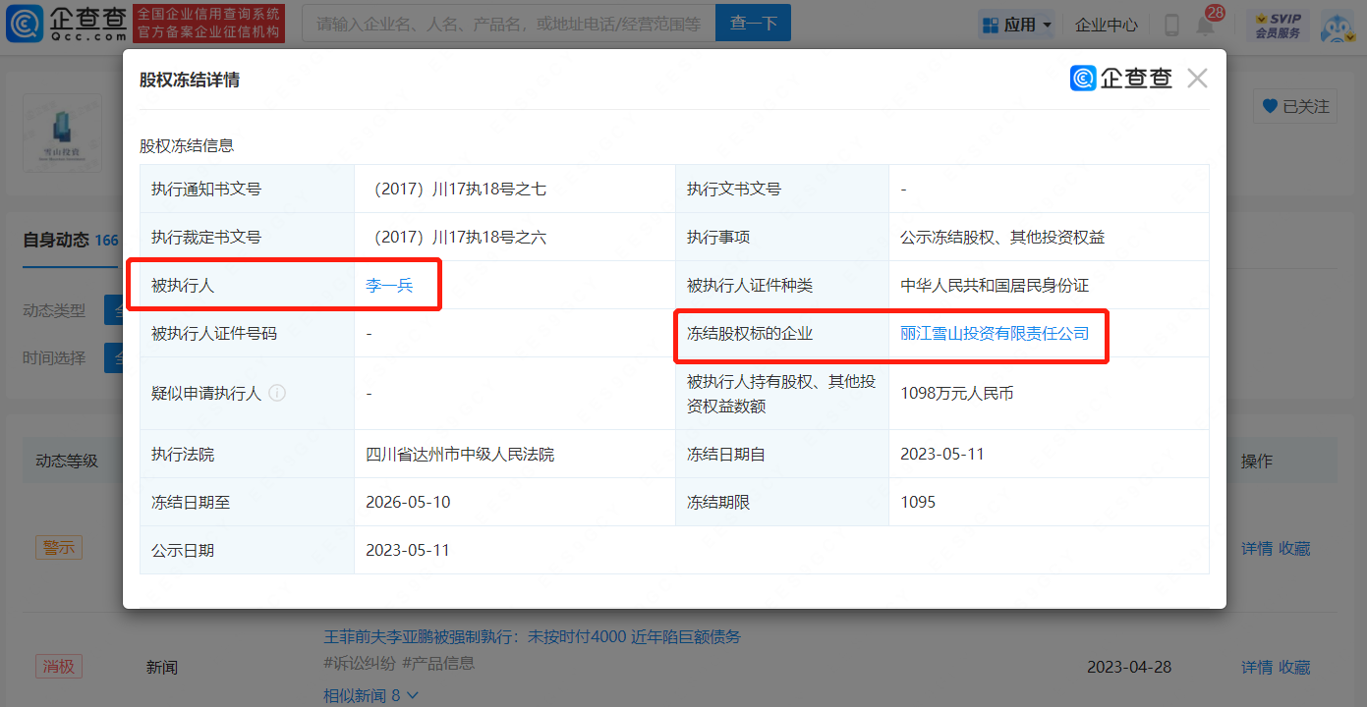The image size is (1367, 707).
Task: Select the 公示日期 value 2023-05-11
Action: [408, 551]
